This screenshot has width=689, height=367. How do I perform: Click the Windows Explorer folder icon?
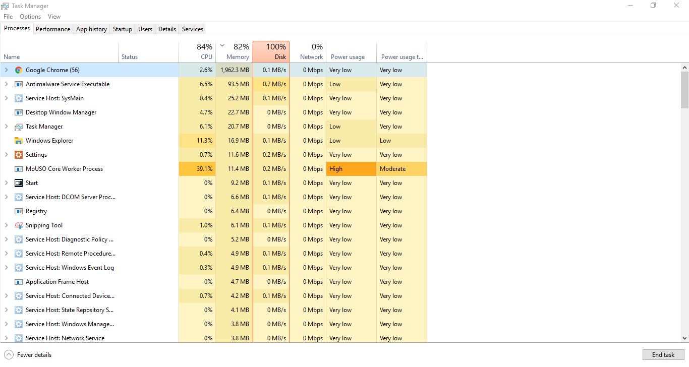19,141
